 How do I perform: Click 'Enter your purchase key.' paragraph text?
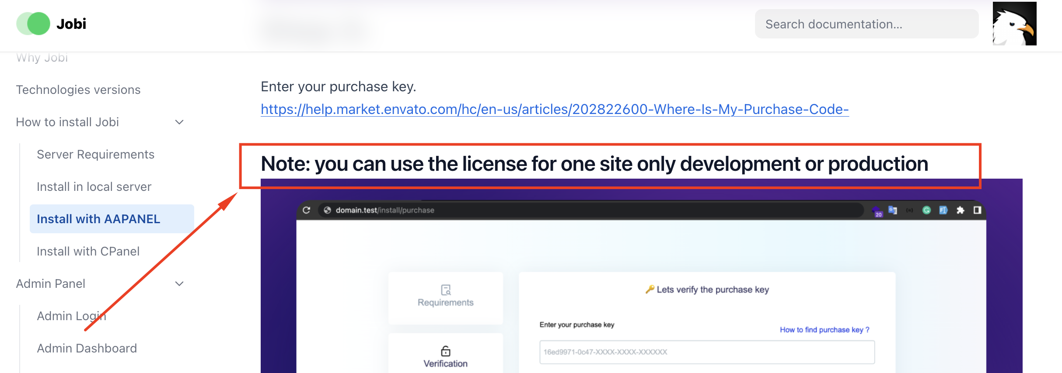pos(338,86)
